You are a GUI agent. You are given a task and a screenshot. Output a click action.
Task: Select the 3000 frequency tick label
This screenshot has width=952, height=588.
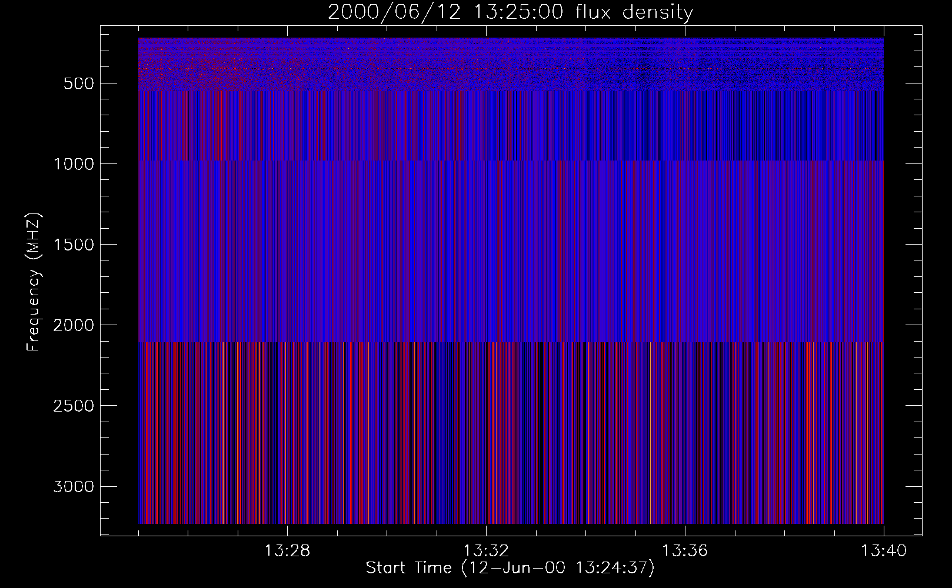[74, 486]
